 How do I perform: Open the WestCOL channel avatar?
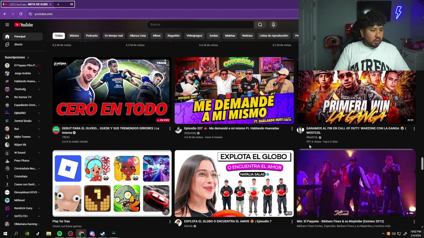pos(300,130)
